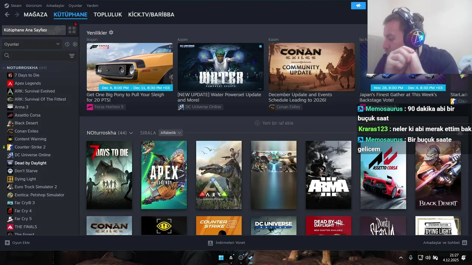Select 7 Days to Die in sidebar
Viewport: 472px width, 265px height.
(x=27, y=75)
